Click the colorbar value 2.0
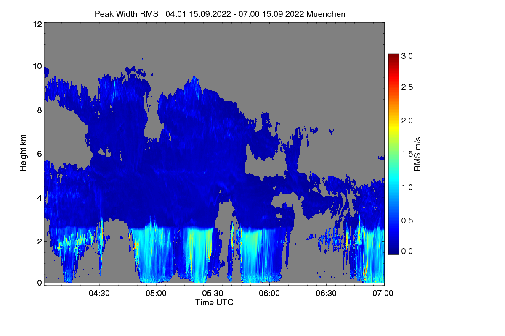 point(407,121)
